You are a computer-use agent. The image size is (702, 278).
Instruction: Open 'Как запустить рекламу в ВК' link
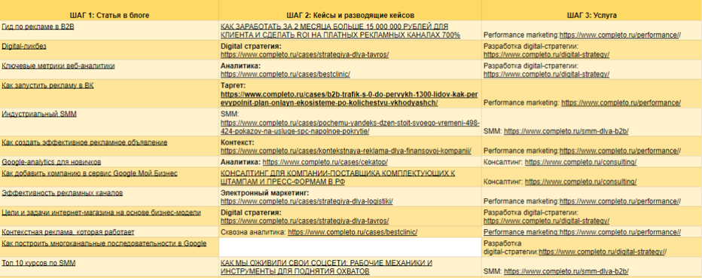click(47, 85)
